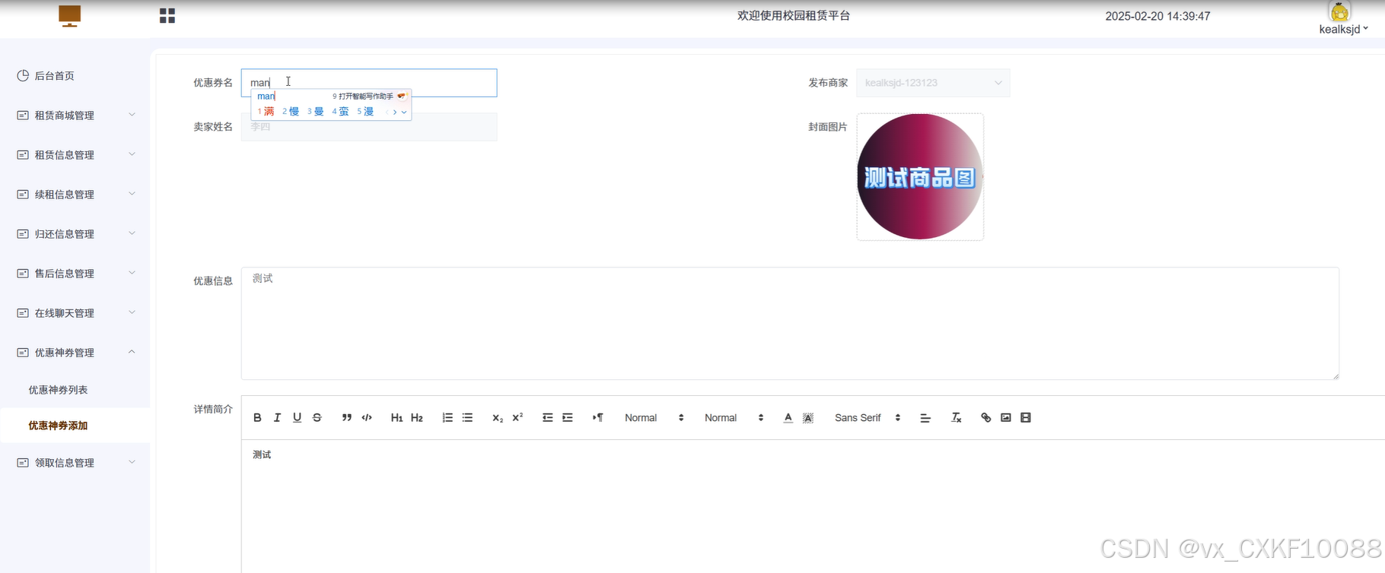Expand the IME candidate list downward

pos(404,112)
